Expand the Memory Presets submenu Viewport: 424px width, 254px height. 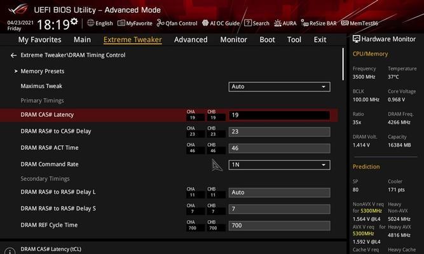click(x=43, y=71)
